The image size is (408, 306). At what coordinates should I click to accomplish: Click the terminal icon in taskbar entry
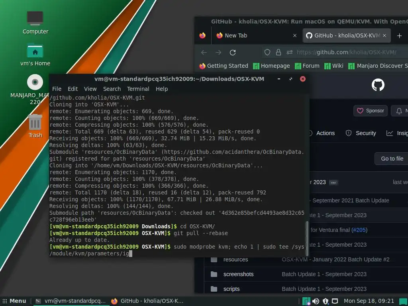pyautogui.click(x=38, y=301)
